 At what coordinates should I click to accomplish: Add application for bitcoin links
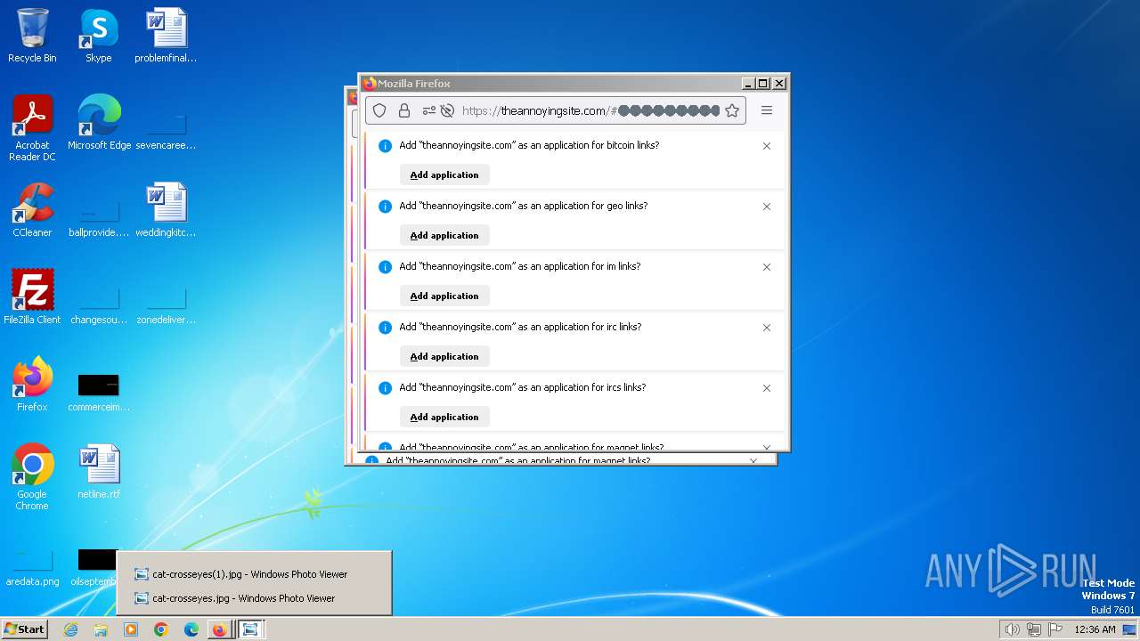tap(444, 175)
